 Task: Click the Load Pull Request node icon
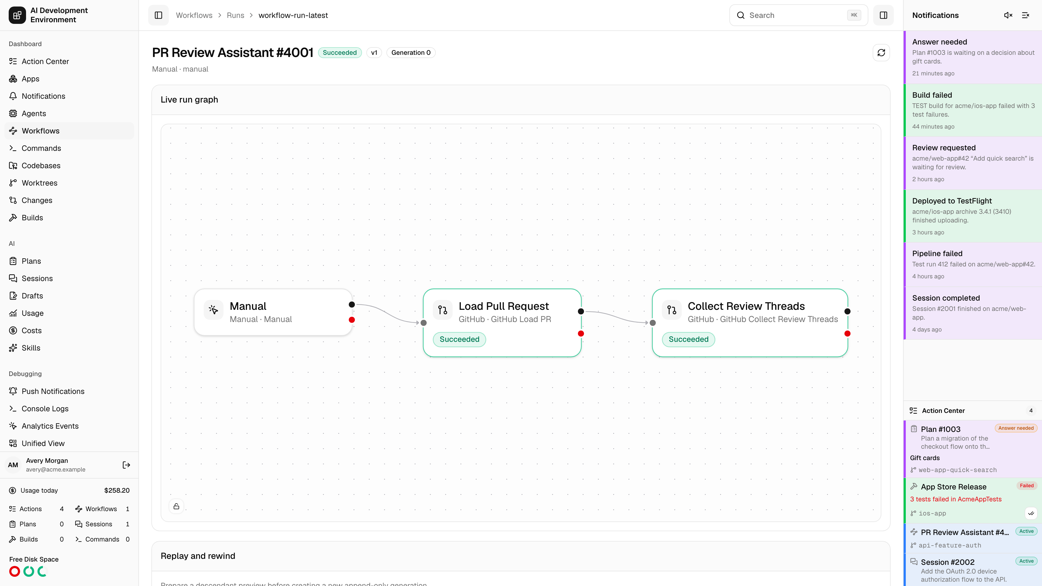tap(443, 310)
